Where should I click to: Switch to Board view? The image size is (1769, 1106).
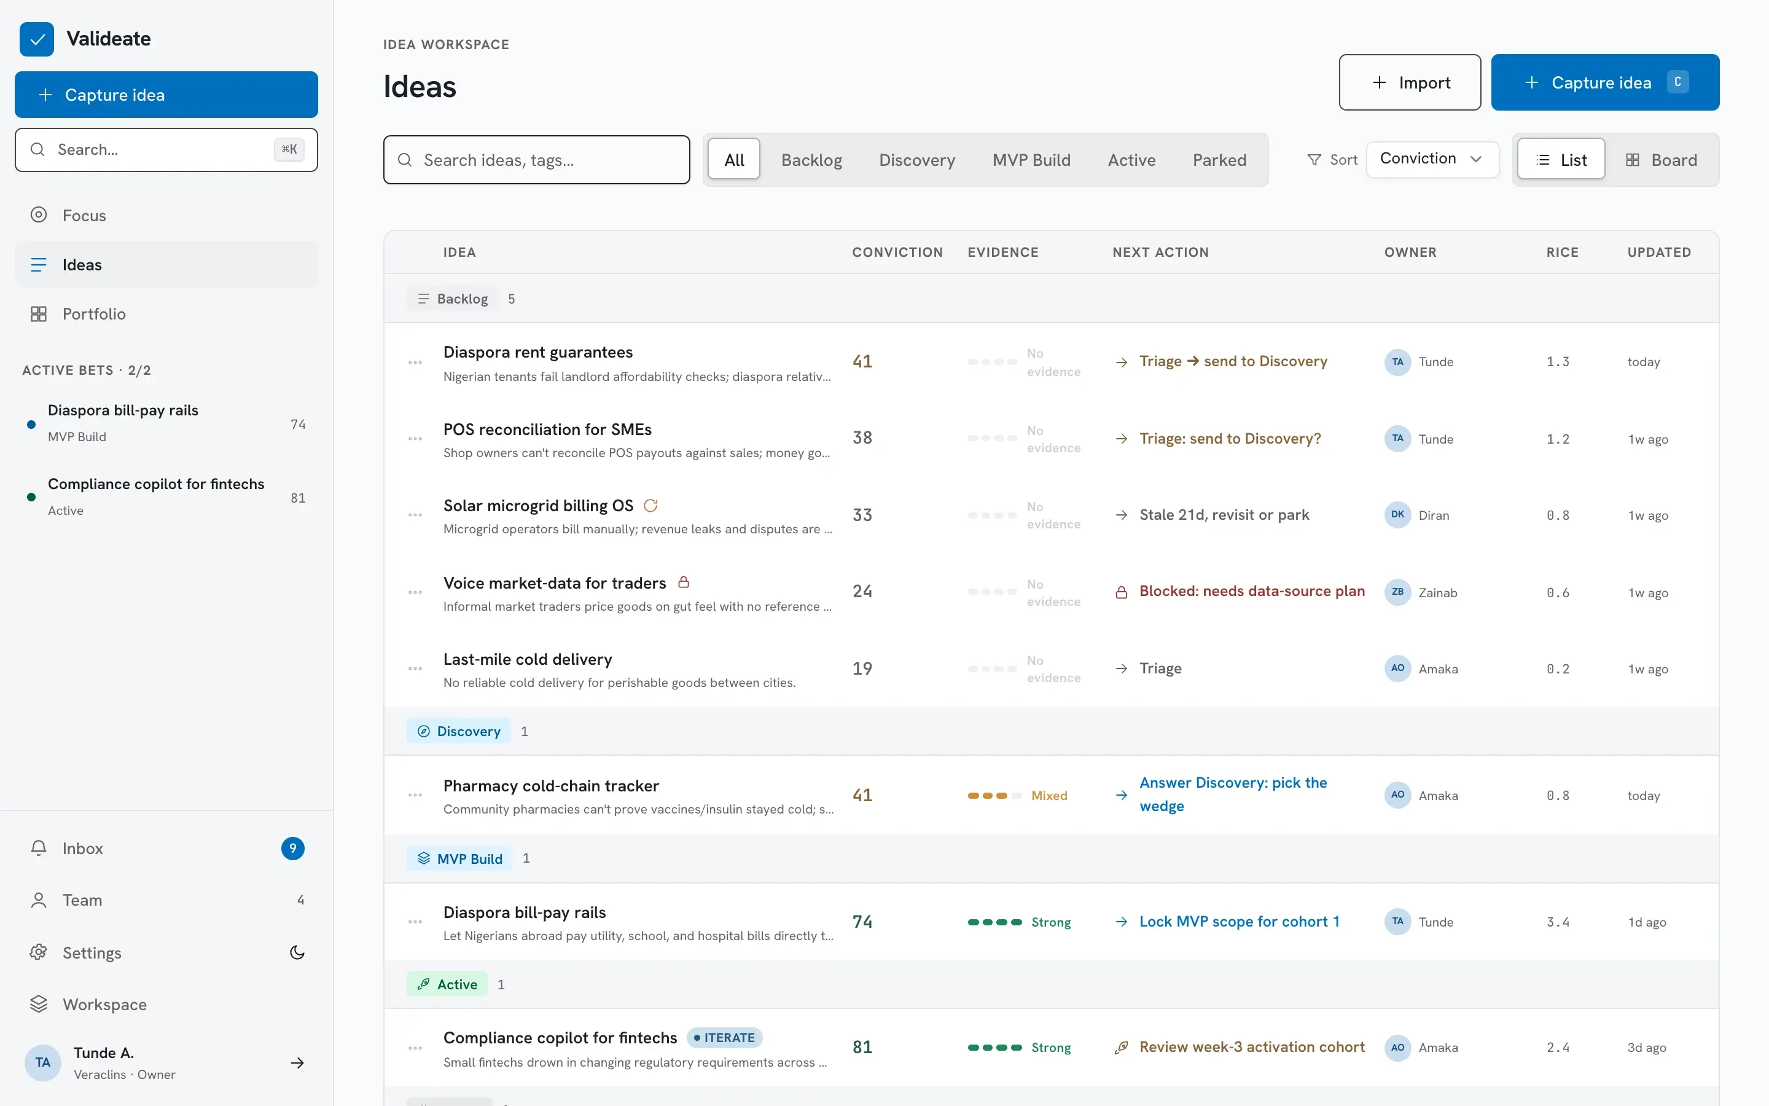click(x=1661, y=160)
